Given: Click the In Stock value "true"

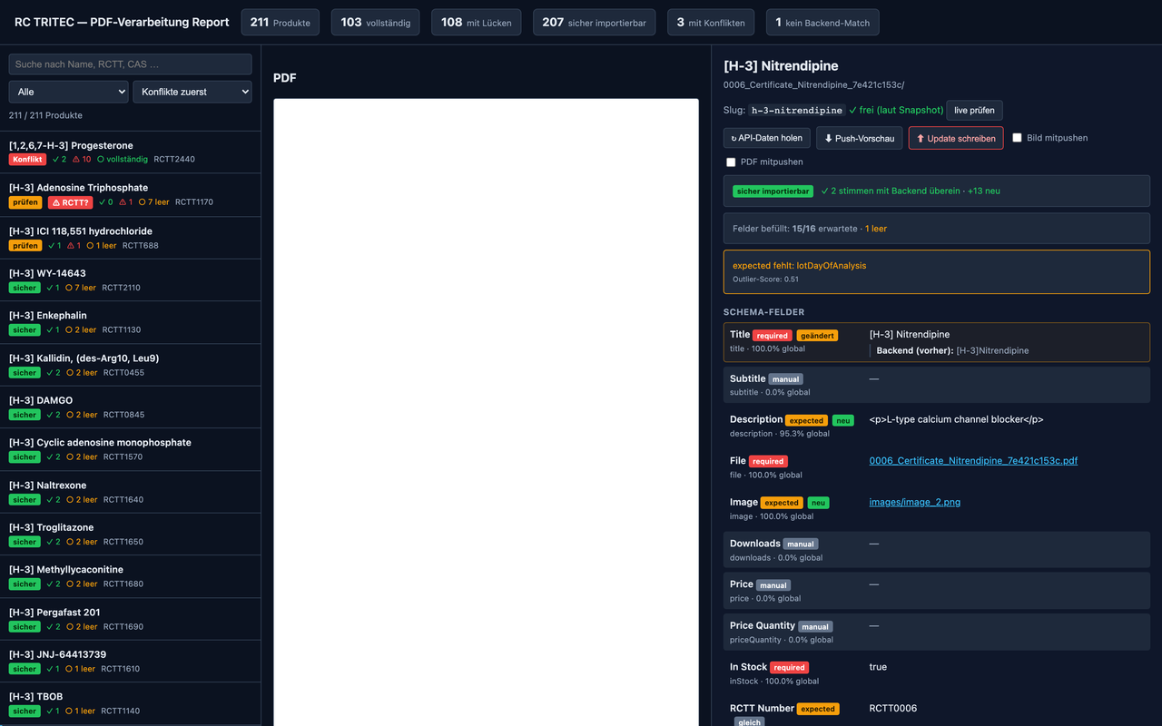Looking at the screenshot, I should click(878, 667).
